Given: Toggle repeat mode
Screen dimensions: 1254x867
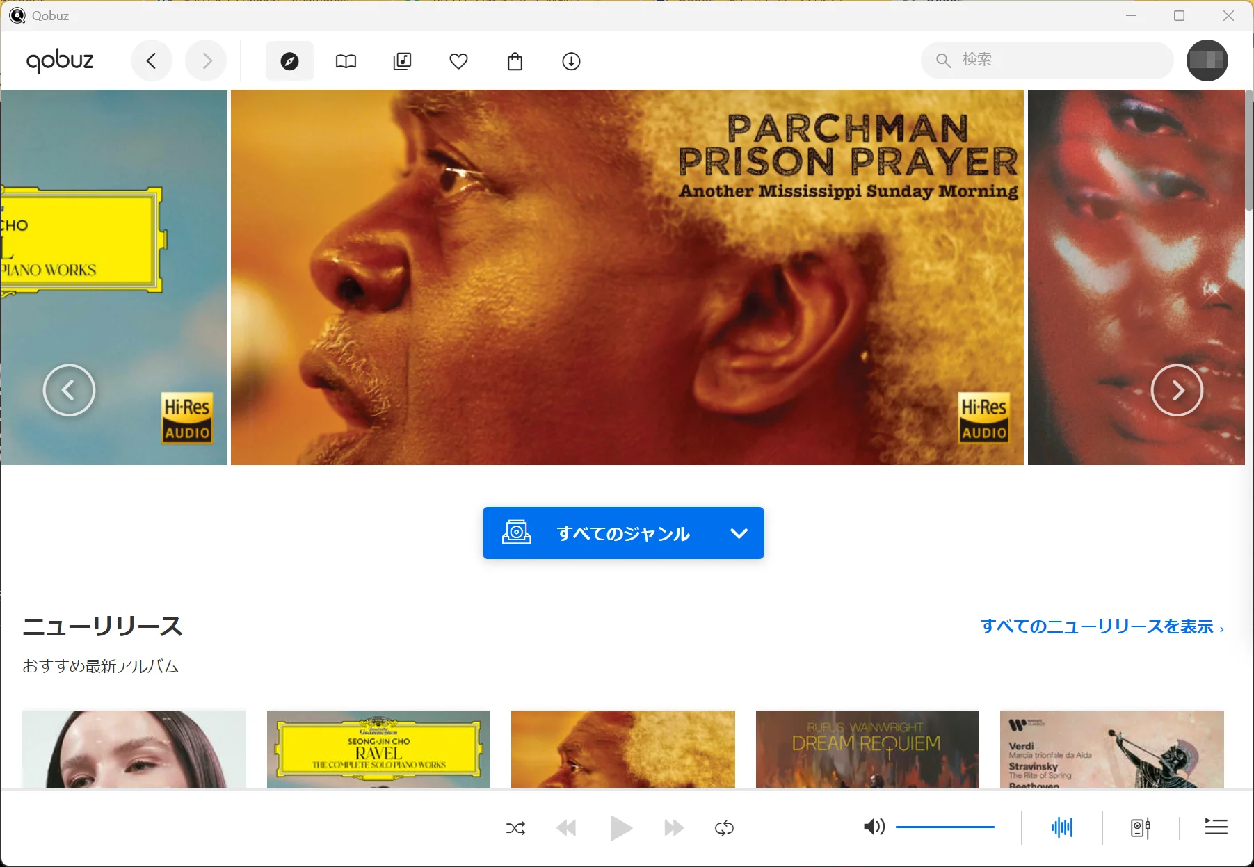Looking at the screenshot, I should tap(724, 828).
